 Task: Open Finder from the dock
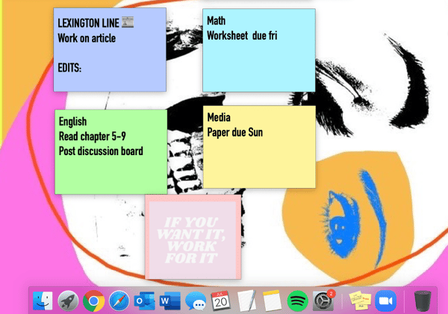pyautogui.click(x=43, y=301)
